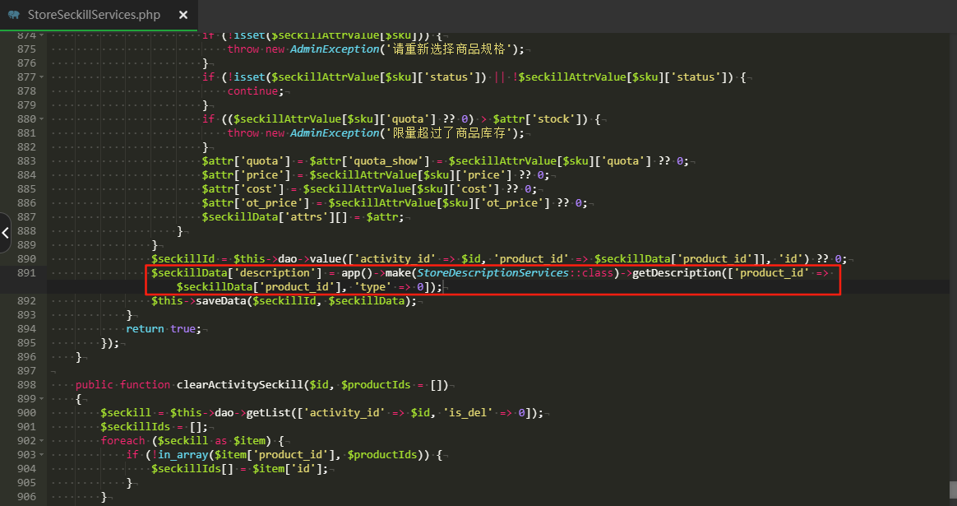957x506 pixels.
Task: Open the collapsed side panel with the left arrow
Action: click(x=5, y=233)
